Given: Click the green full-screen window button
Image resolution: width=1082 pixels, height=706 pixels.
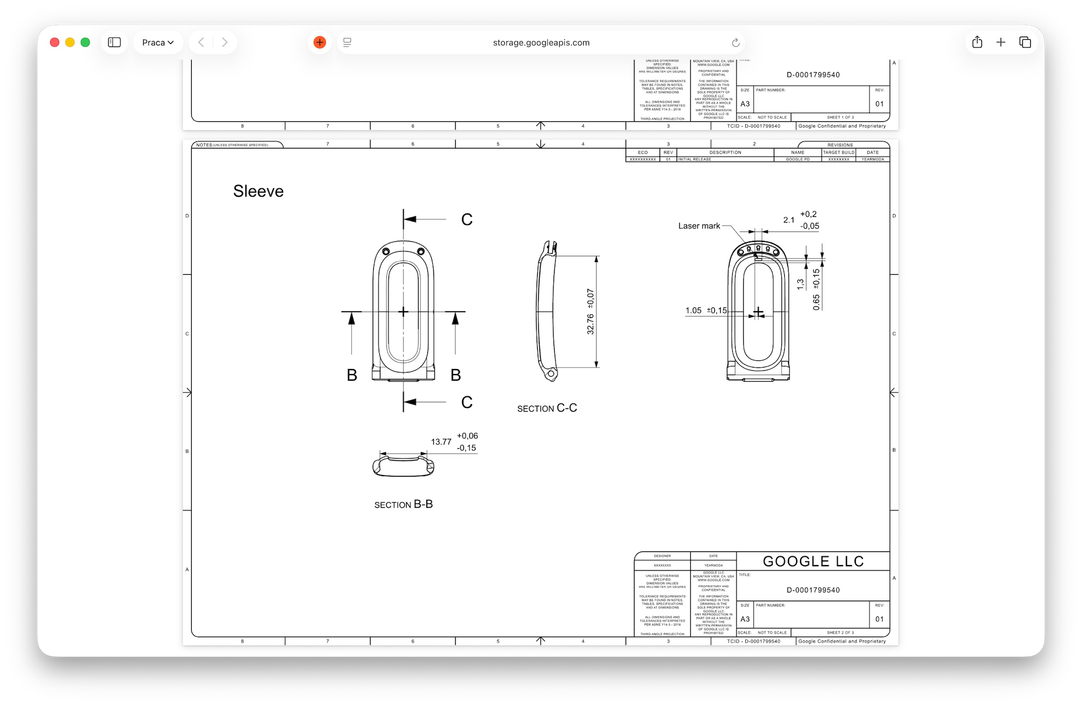Looking at the screenshot, I should [85, 43].
